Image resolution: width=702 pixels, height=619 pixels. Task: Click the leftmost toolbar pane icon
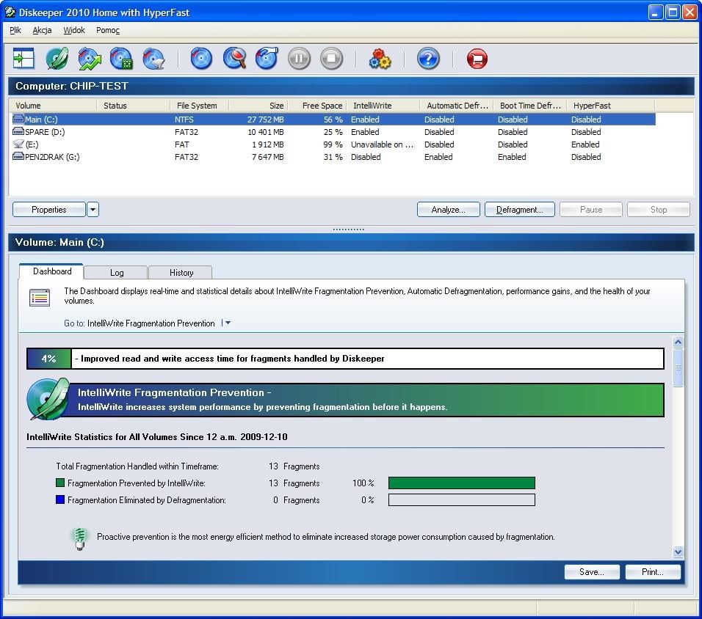coord(24,59)
